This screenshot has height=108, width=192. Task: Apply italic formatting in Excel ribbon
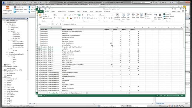tap(57, 18)
